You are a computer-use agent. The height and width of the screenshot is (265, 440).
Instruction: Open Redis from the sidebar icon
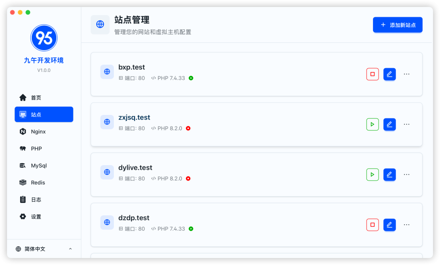tap(23, 183)
